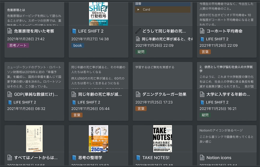Click LIFE SHIFT 2 relation under 同じ年齢の死亡率が減
This screenshot has height=167, width=260.
tap(89, 102)
